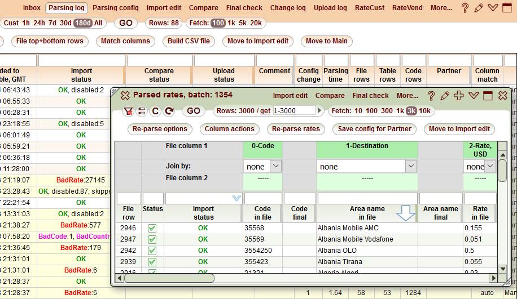Image resolution: width=517 pixels, height=299 pixels.
Task: Click the refresh arrow icon in Parsed rates
Action: pyautogui.click(x=169, y=111)
